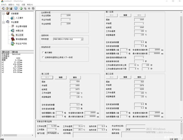Click 编辑 button in 第三区间

pos(125,77)
